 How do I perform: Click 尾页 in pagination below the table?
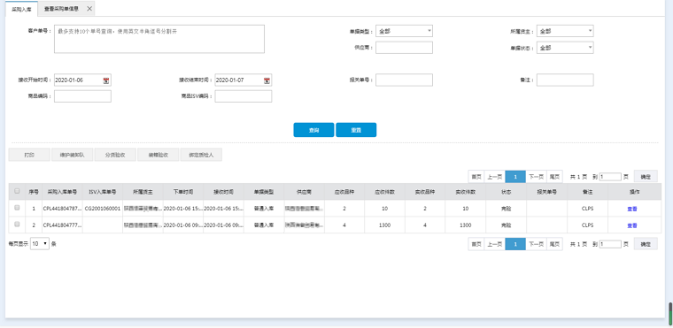[x=554, y=244]
